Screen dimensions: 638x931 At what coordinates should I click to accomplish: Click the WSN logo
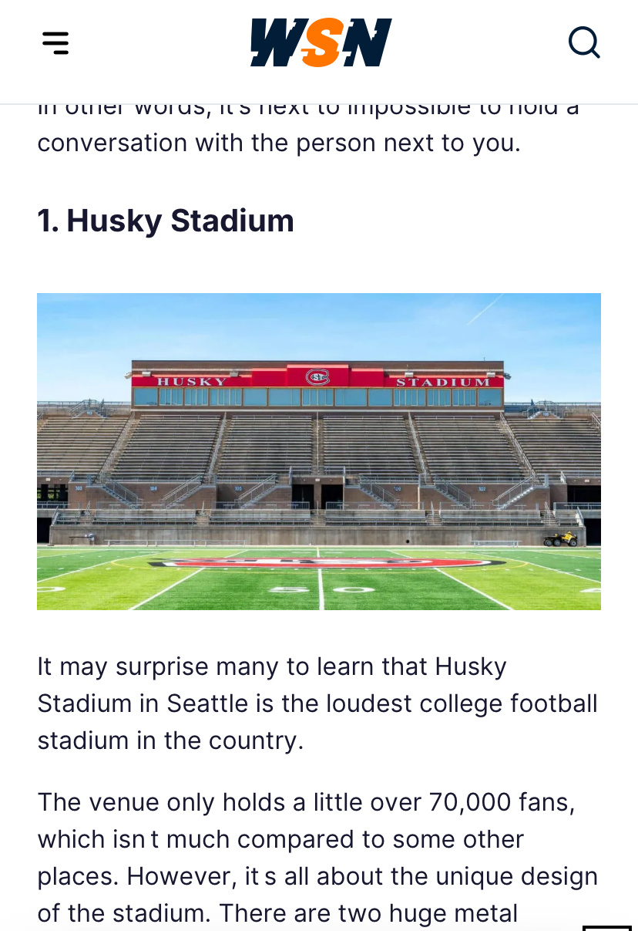[321, 42]
